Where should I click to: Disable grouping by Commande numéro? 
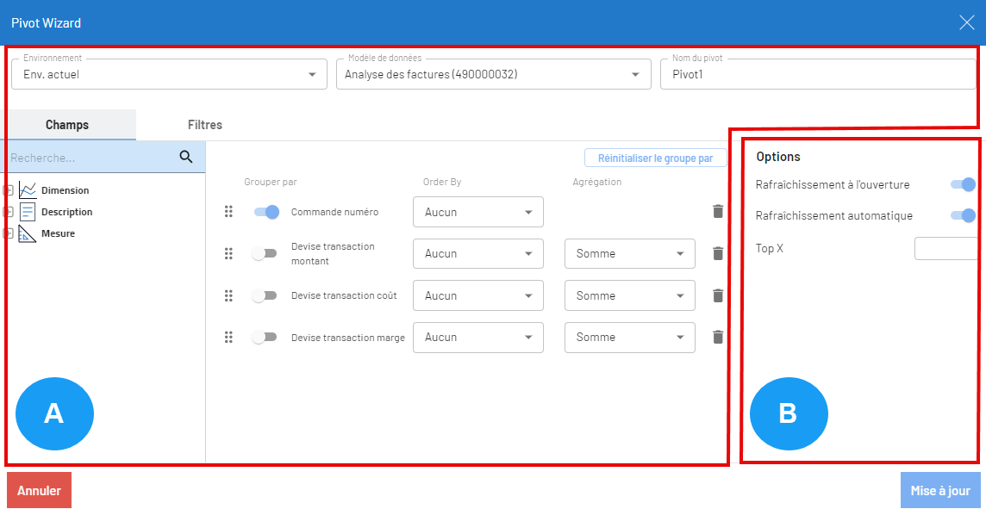point(266,212)
